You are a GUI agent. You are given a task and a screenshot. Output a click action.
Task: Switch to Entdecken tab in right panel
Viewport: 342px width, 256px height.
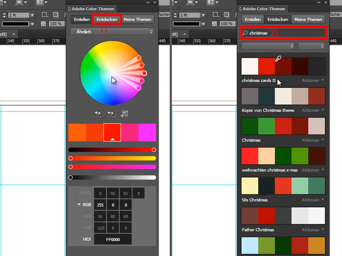point(277,19)
